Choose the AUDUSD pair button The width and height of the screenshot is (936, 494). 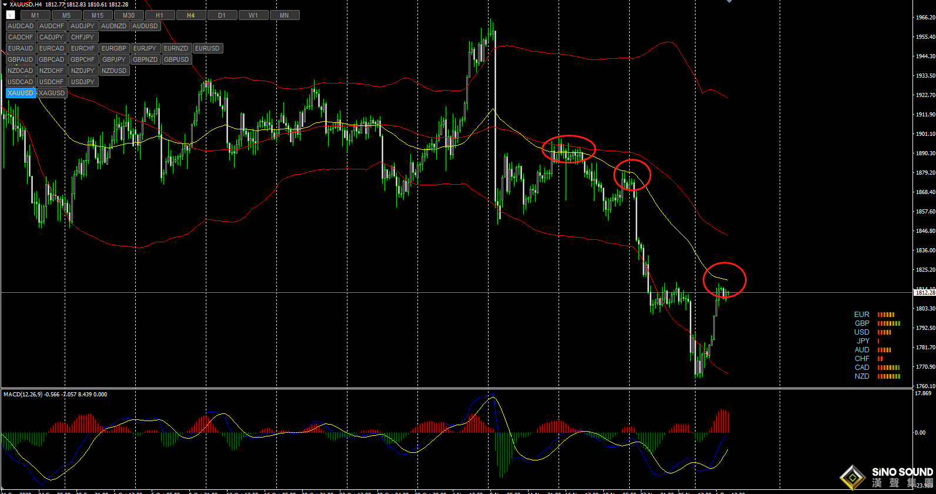(145, 26)
